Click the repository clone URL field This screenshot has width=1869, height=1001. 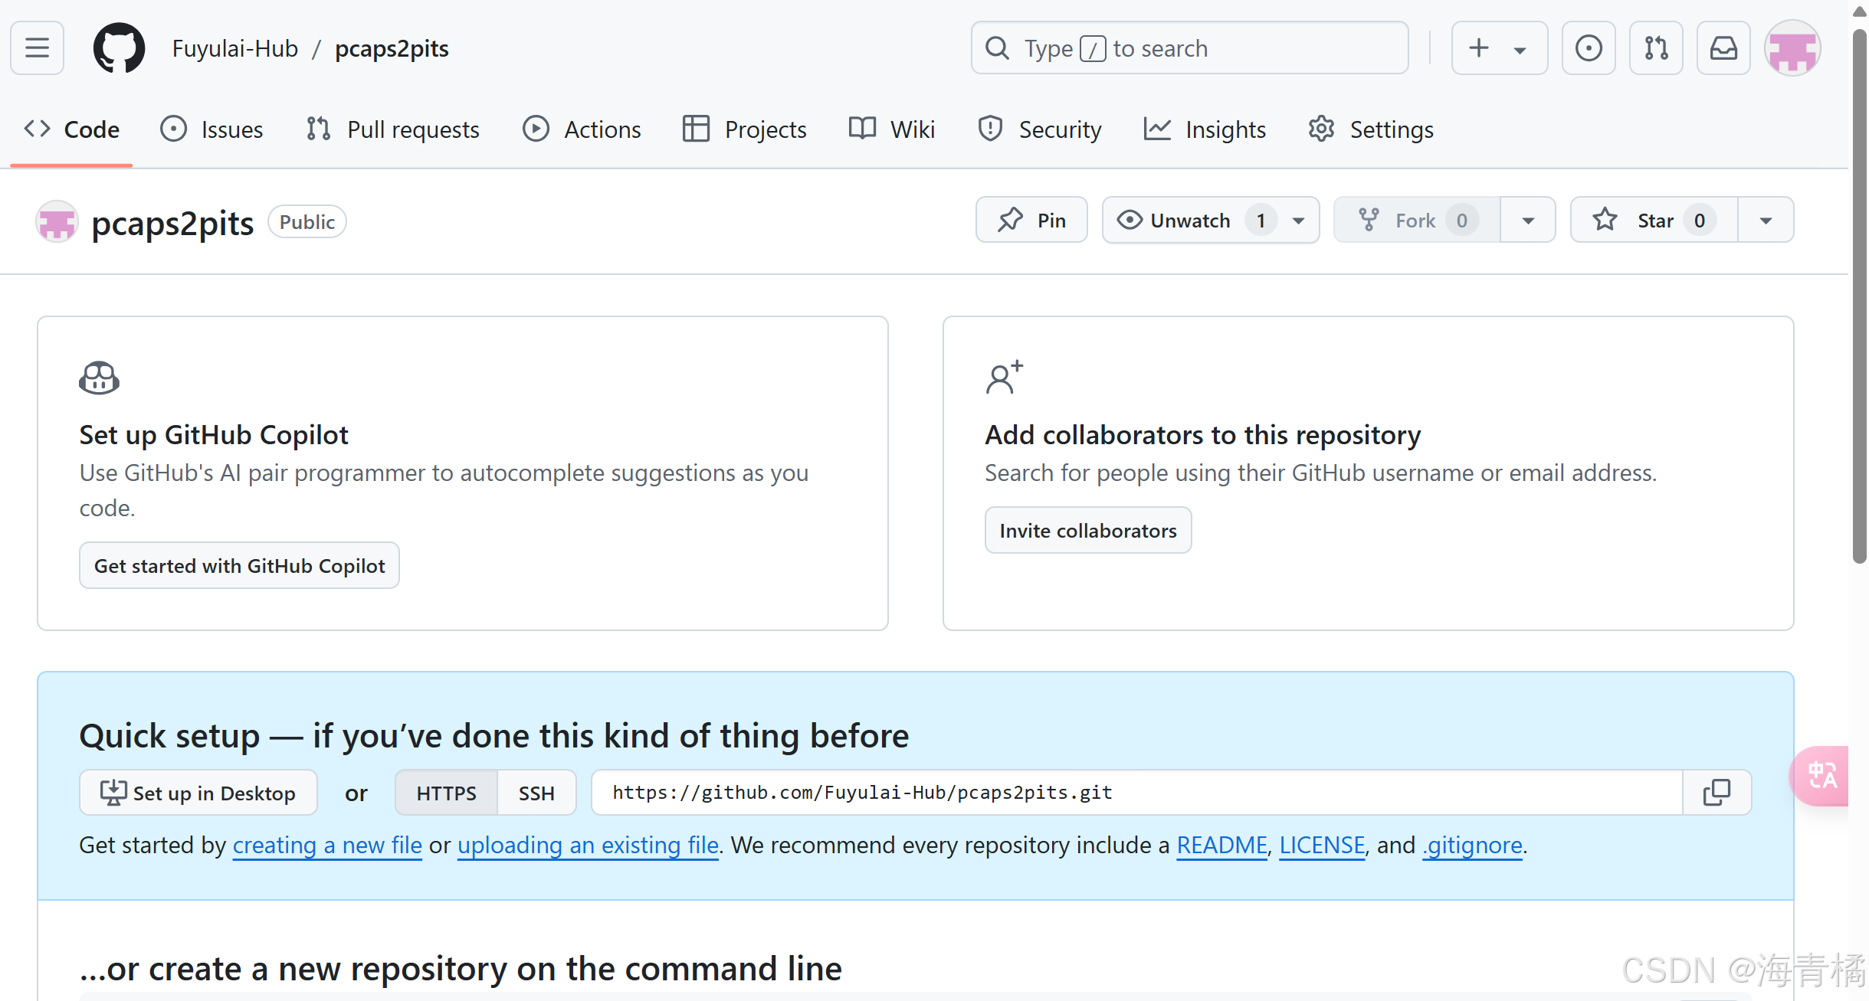coord(1136,793)
